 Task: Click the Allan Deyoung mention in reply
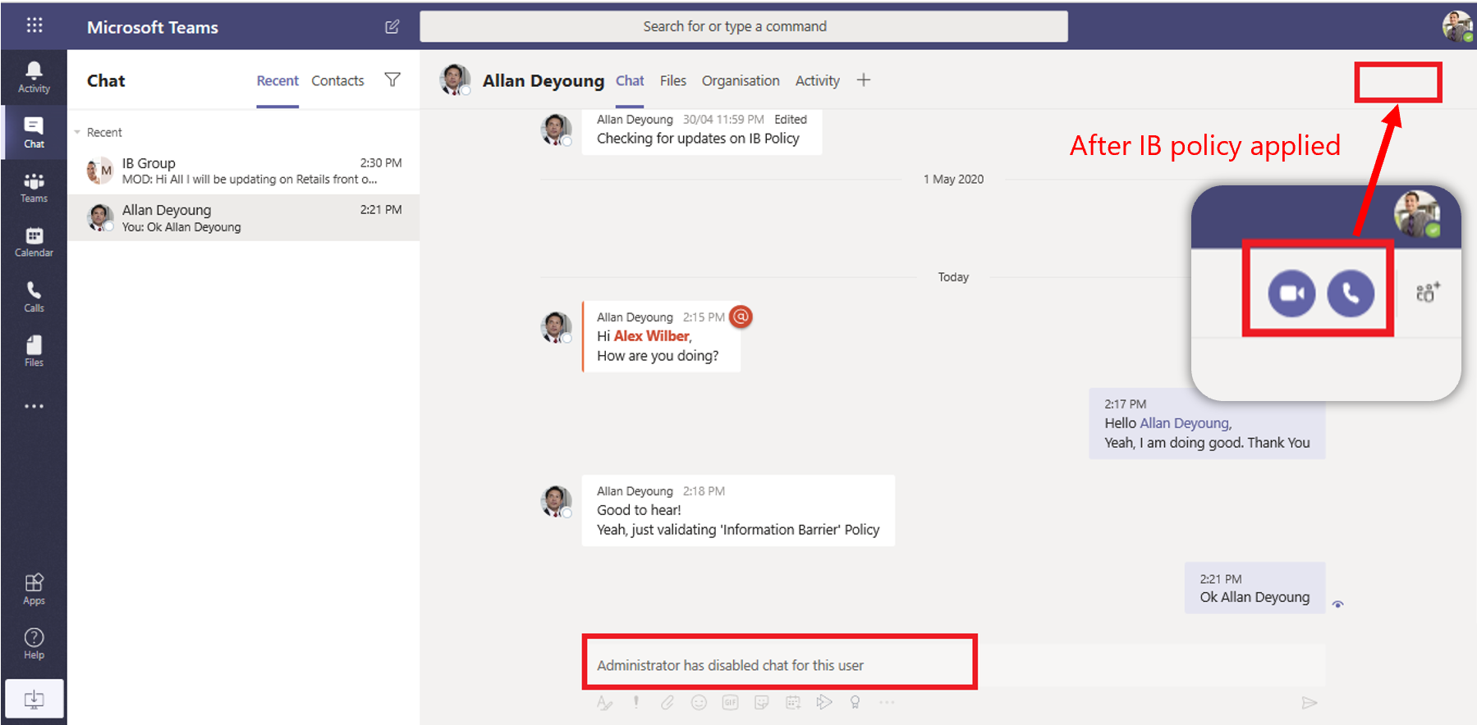[1185, 423]
